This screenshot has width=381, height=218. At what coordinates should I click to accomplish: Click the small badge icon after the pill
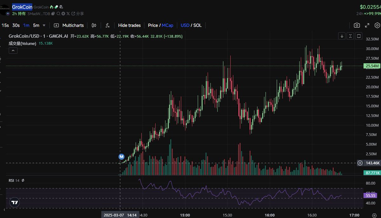(61, 7)
